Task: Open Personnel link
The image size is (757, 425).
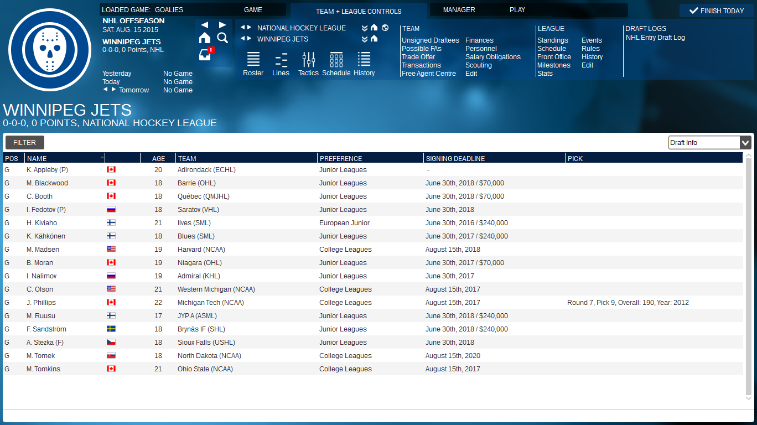Action: tap(481, 49)
